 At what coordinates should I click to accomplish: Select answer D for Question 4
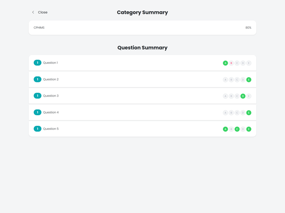click(x=243, y=113)
